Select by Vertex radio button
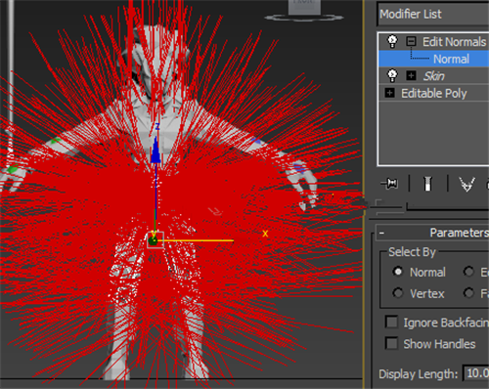 click(x=398, y=293)
